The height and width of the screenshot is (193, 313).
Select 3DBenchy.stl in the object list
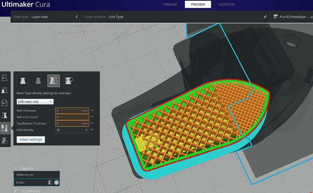point(37,175)
